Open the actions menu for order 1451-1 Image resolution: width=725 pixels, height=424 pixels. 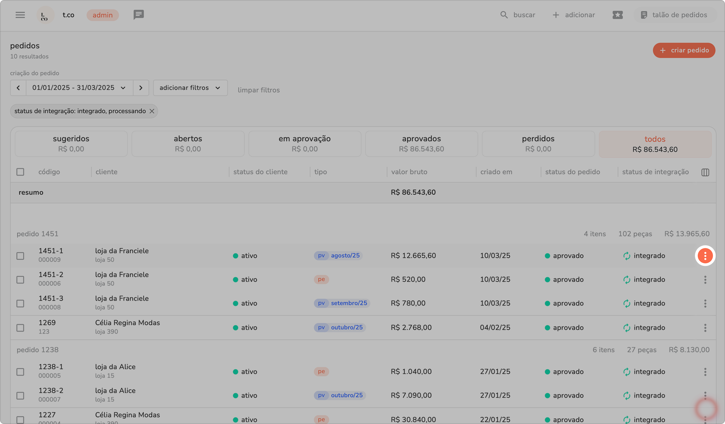pyautogui.click(x=705, y=256)
